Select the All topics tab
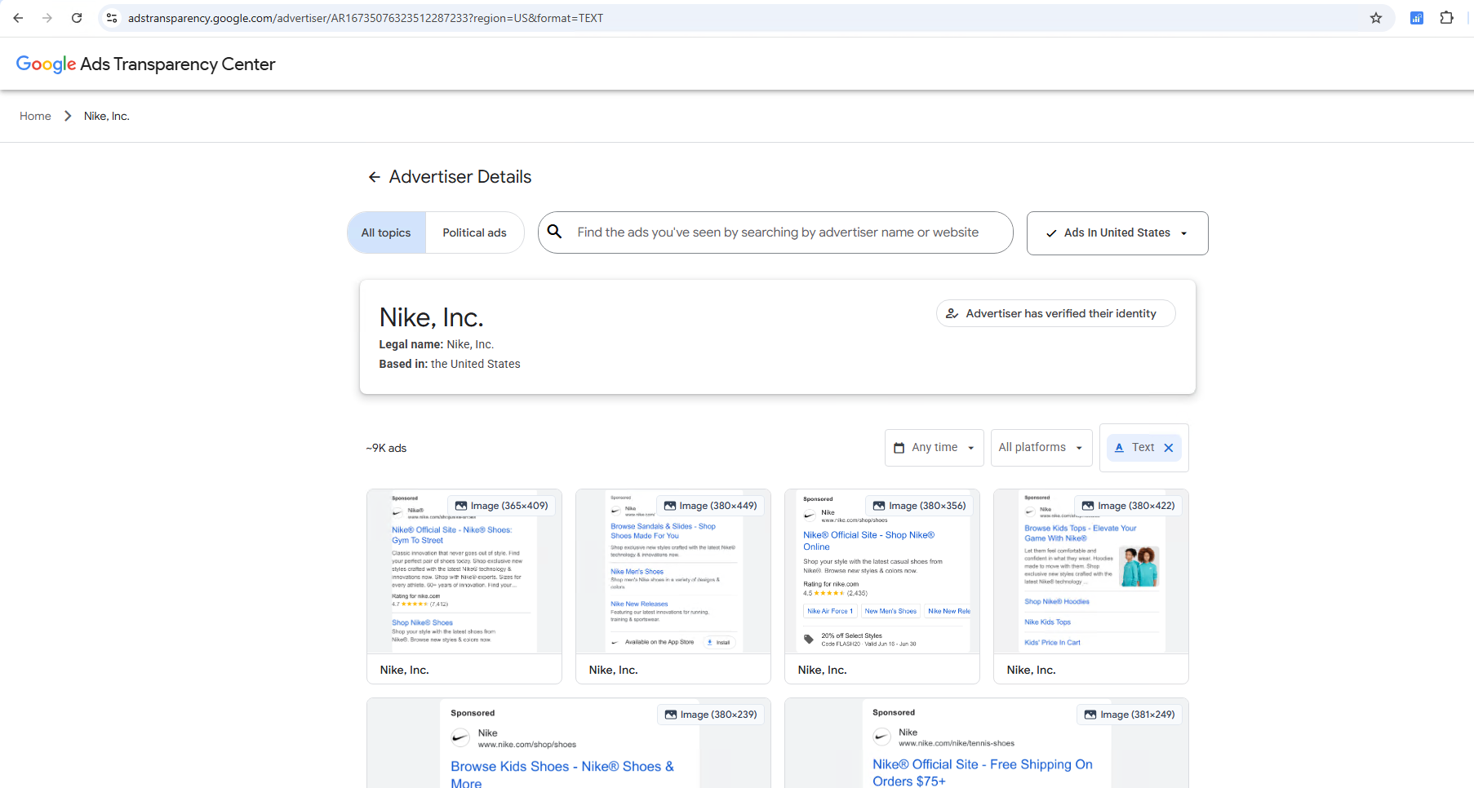This screenshot has width=1474, height=788. 385,232
